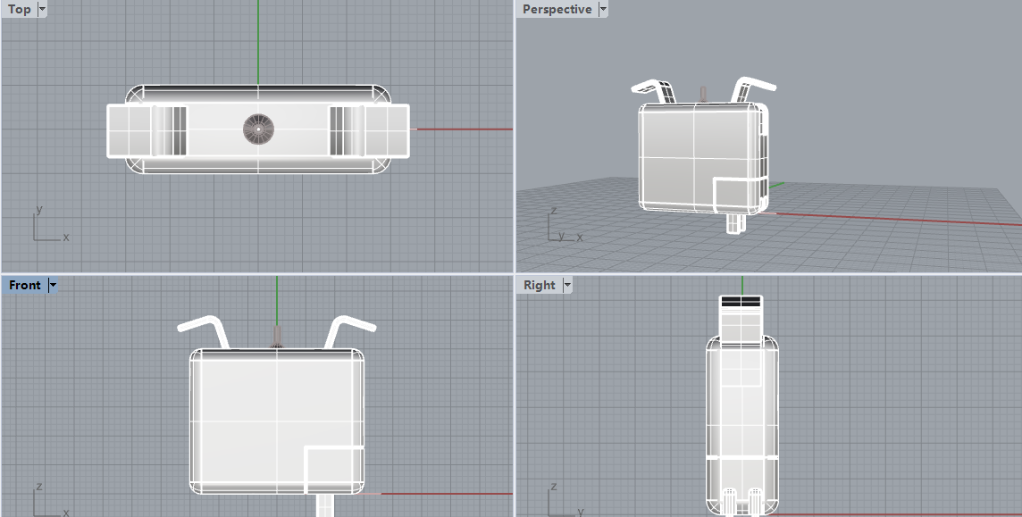Select the circular knob in Top view
The width and height of the screenshot is (1022, 517).
coord(259,129)
